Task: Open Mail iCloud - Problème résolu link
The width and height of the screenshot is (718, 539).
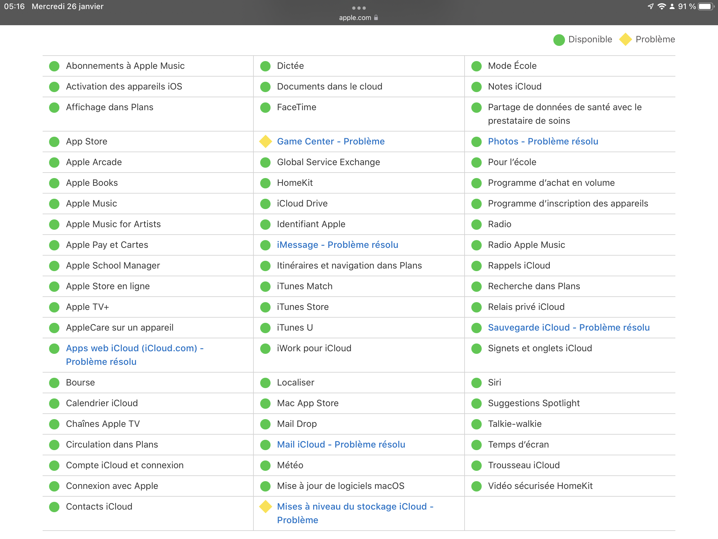Action: pyautogui.click(x=341, y=444)
